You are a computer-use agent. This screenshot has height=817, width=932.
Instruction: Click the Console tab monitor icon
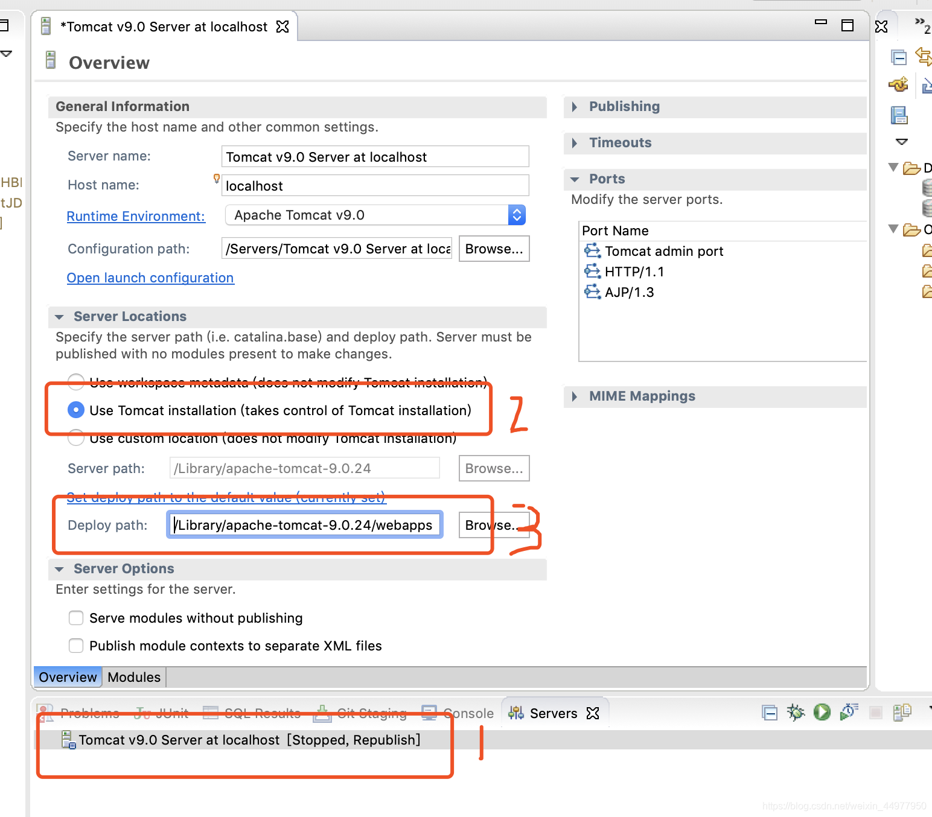429,713
